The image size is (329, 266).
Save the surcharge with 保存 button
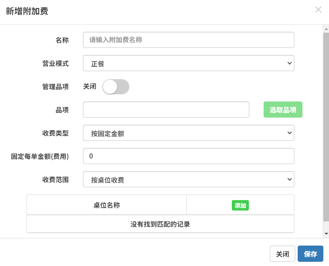[x=311, y=254]
